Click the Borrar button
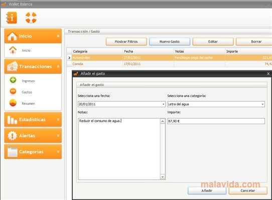 [x=254, y=42]
